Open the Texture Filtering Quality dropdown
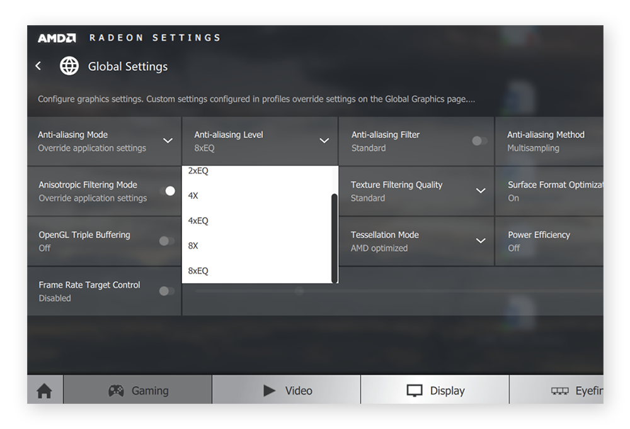The height and width of the screenshot is (429, 630). [416, 191]
